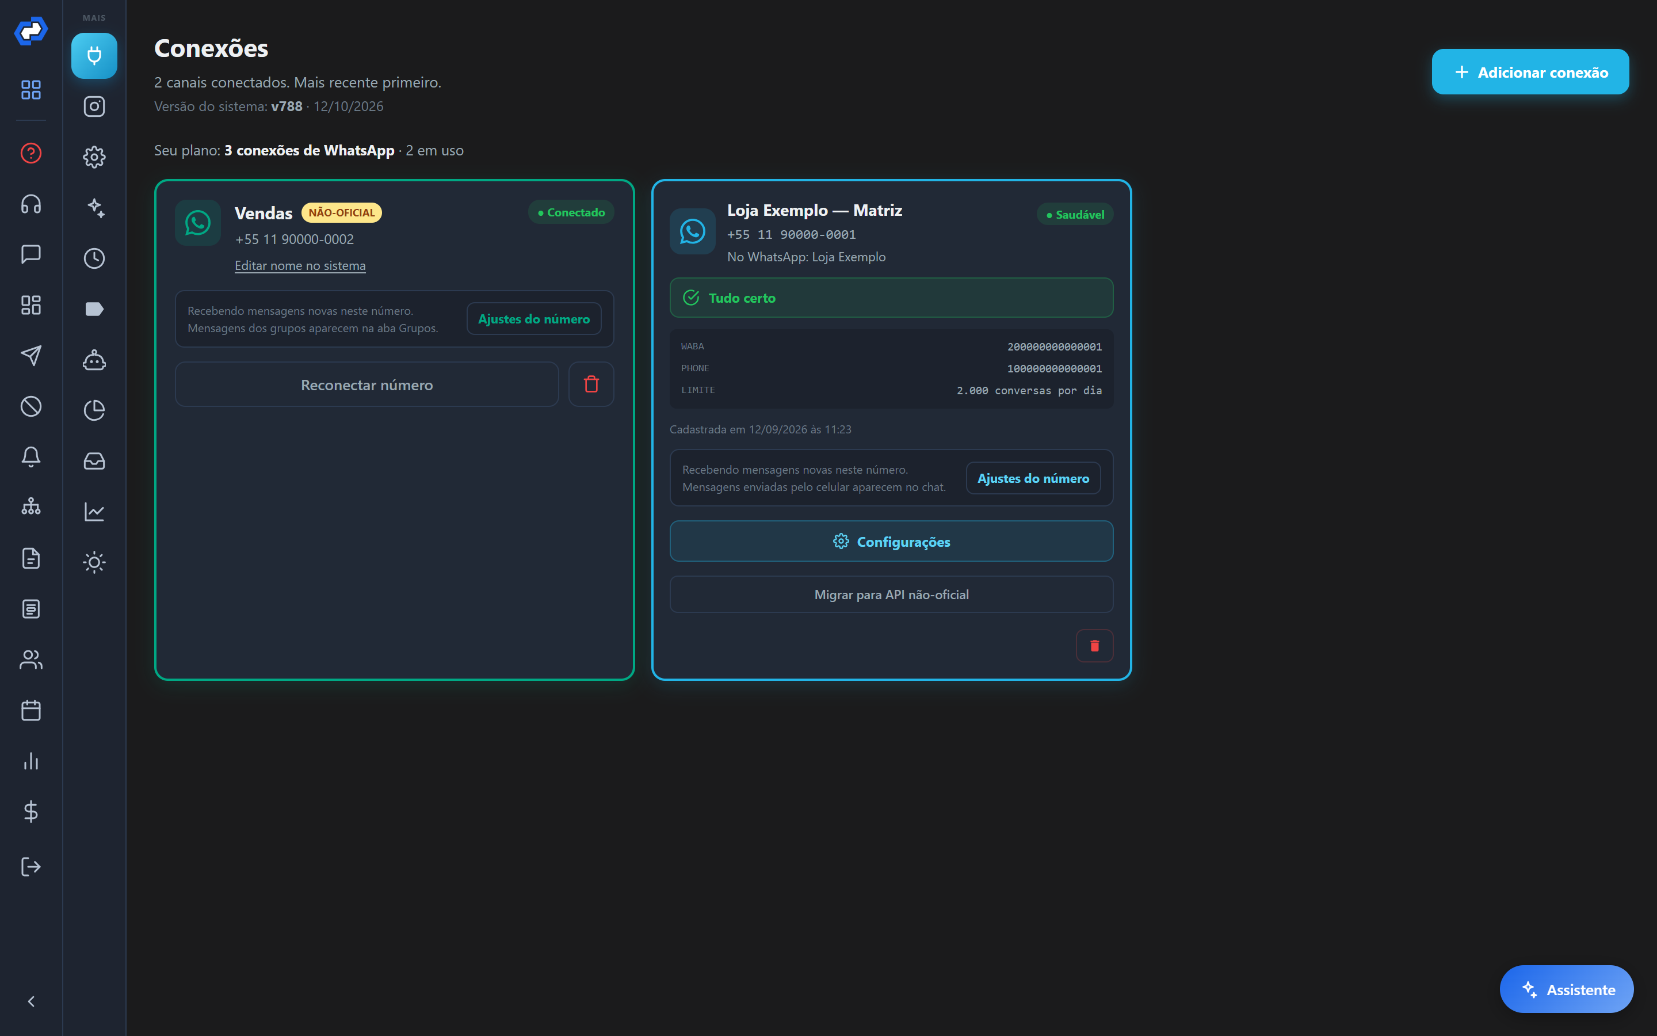
Task: Open the robot bot icon
Action: coord(94,360)
